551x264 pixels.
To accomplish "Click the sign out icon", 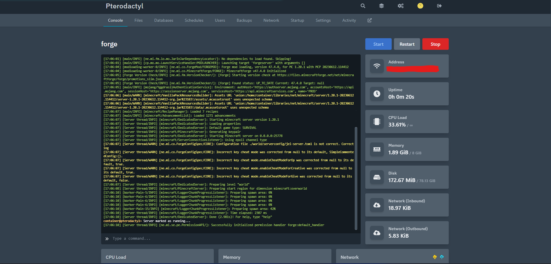I will (x=439, y=6).
